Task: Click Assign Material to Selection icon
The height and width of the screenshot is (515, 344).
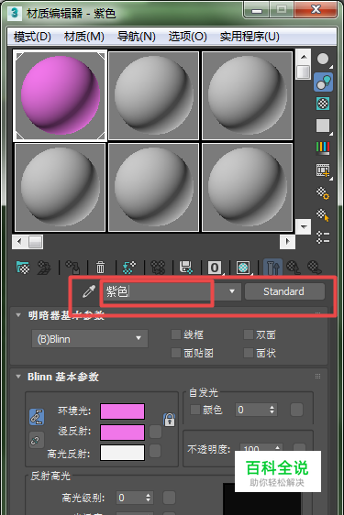Action: point(73,268)
